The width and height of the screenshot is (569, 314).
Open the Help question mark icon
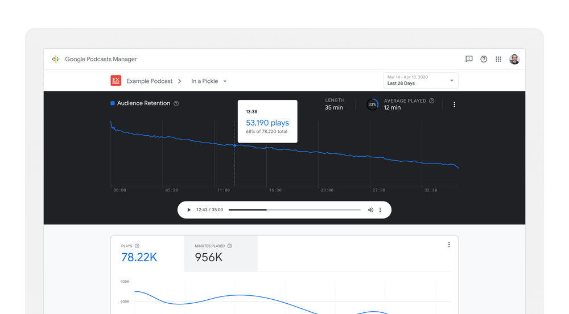[484, 59]
